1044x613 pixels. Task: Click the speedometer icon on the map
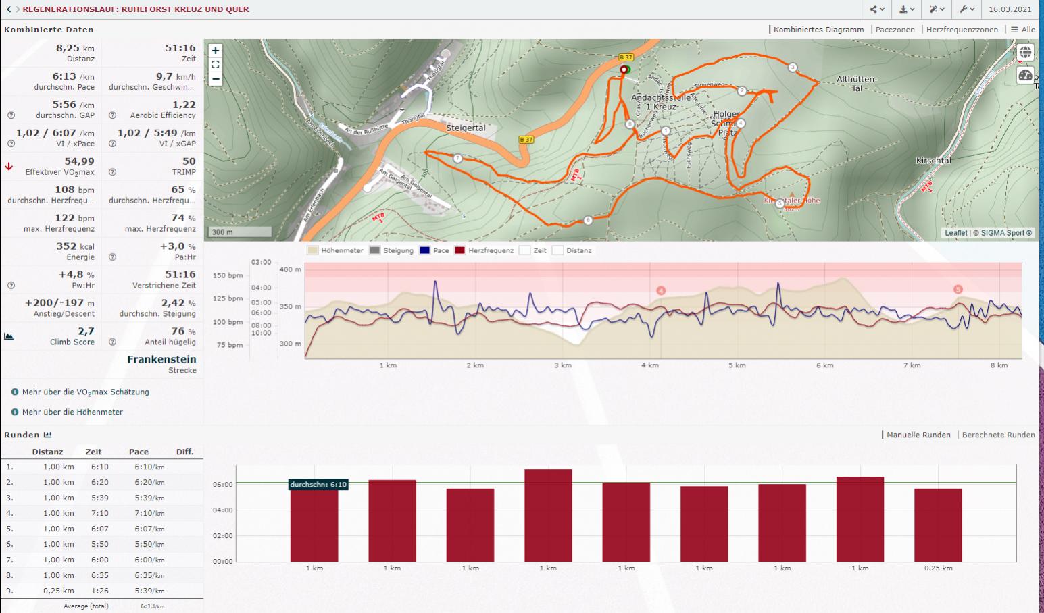(x=1025, y=76)
